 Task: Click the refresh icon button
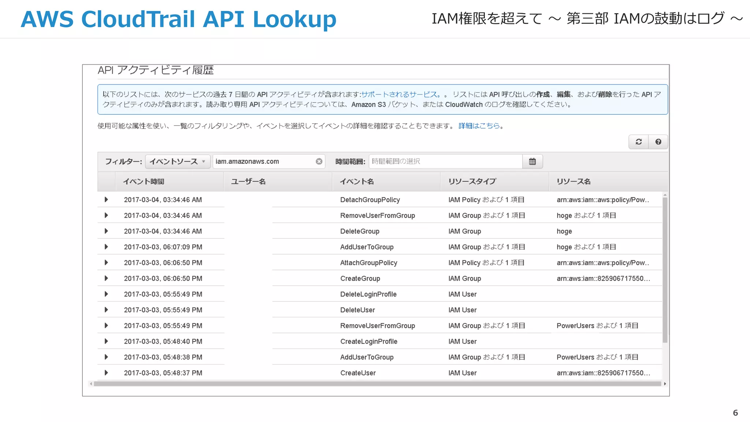[639, 142]
